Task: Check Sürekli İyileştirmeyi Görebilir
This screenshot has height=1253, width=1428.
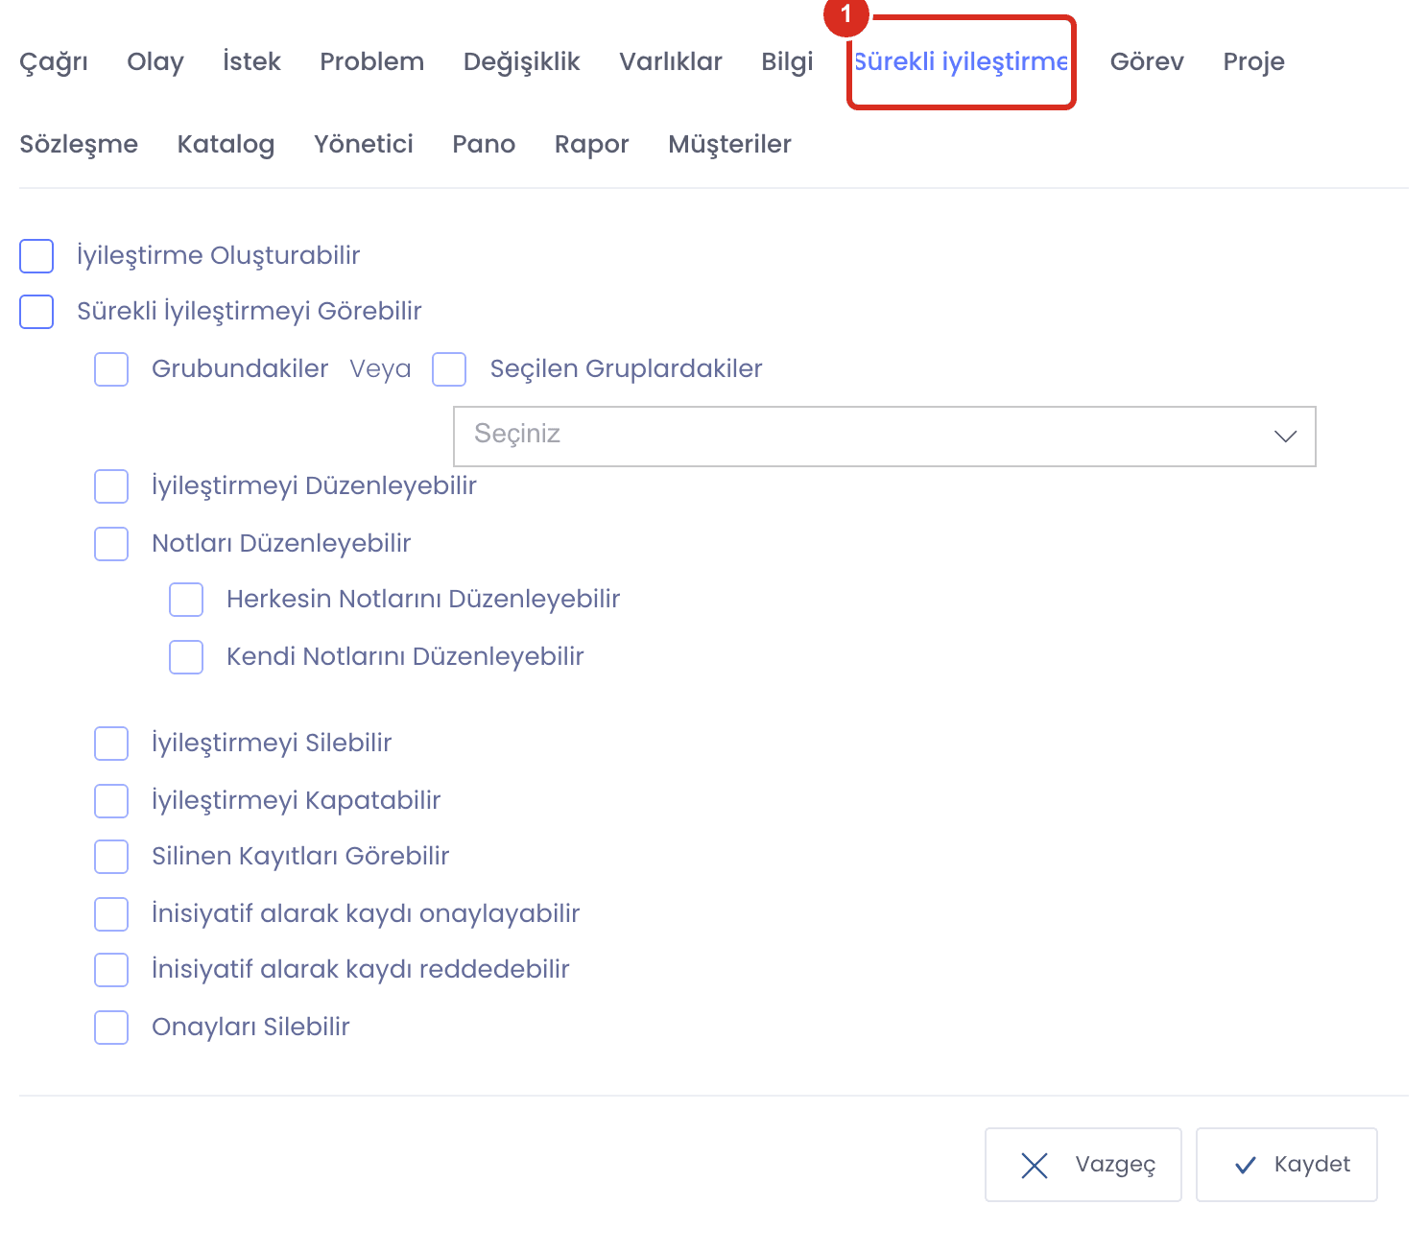Action: 36,312
